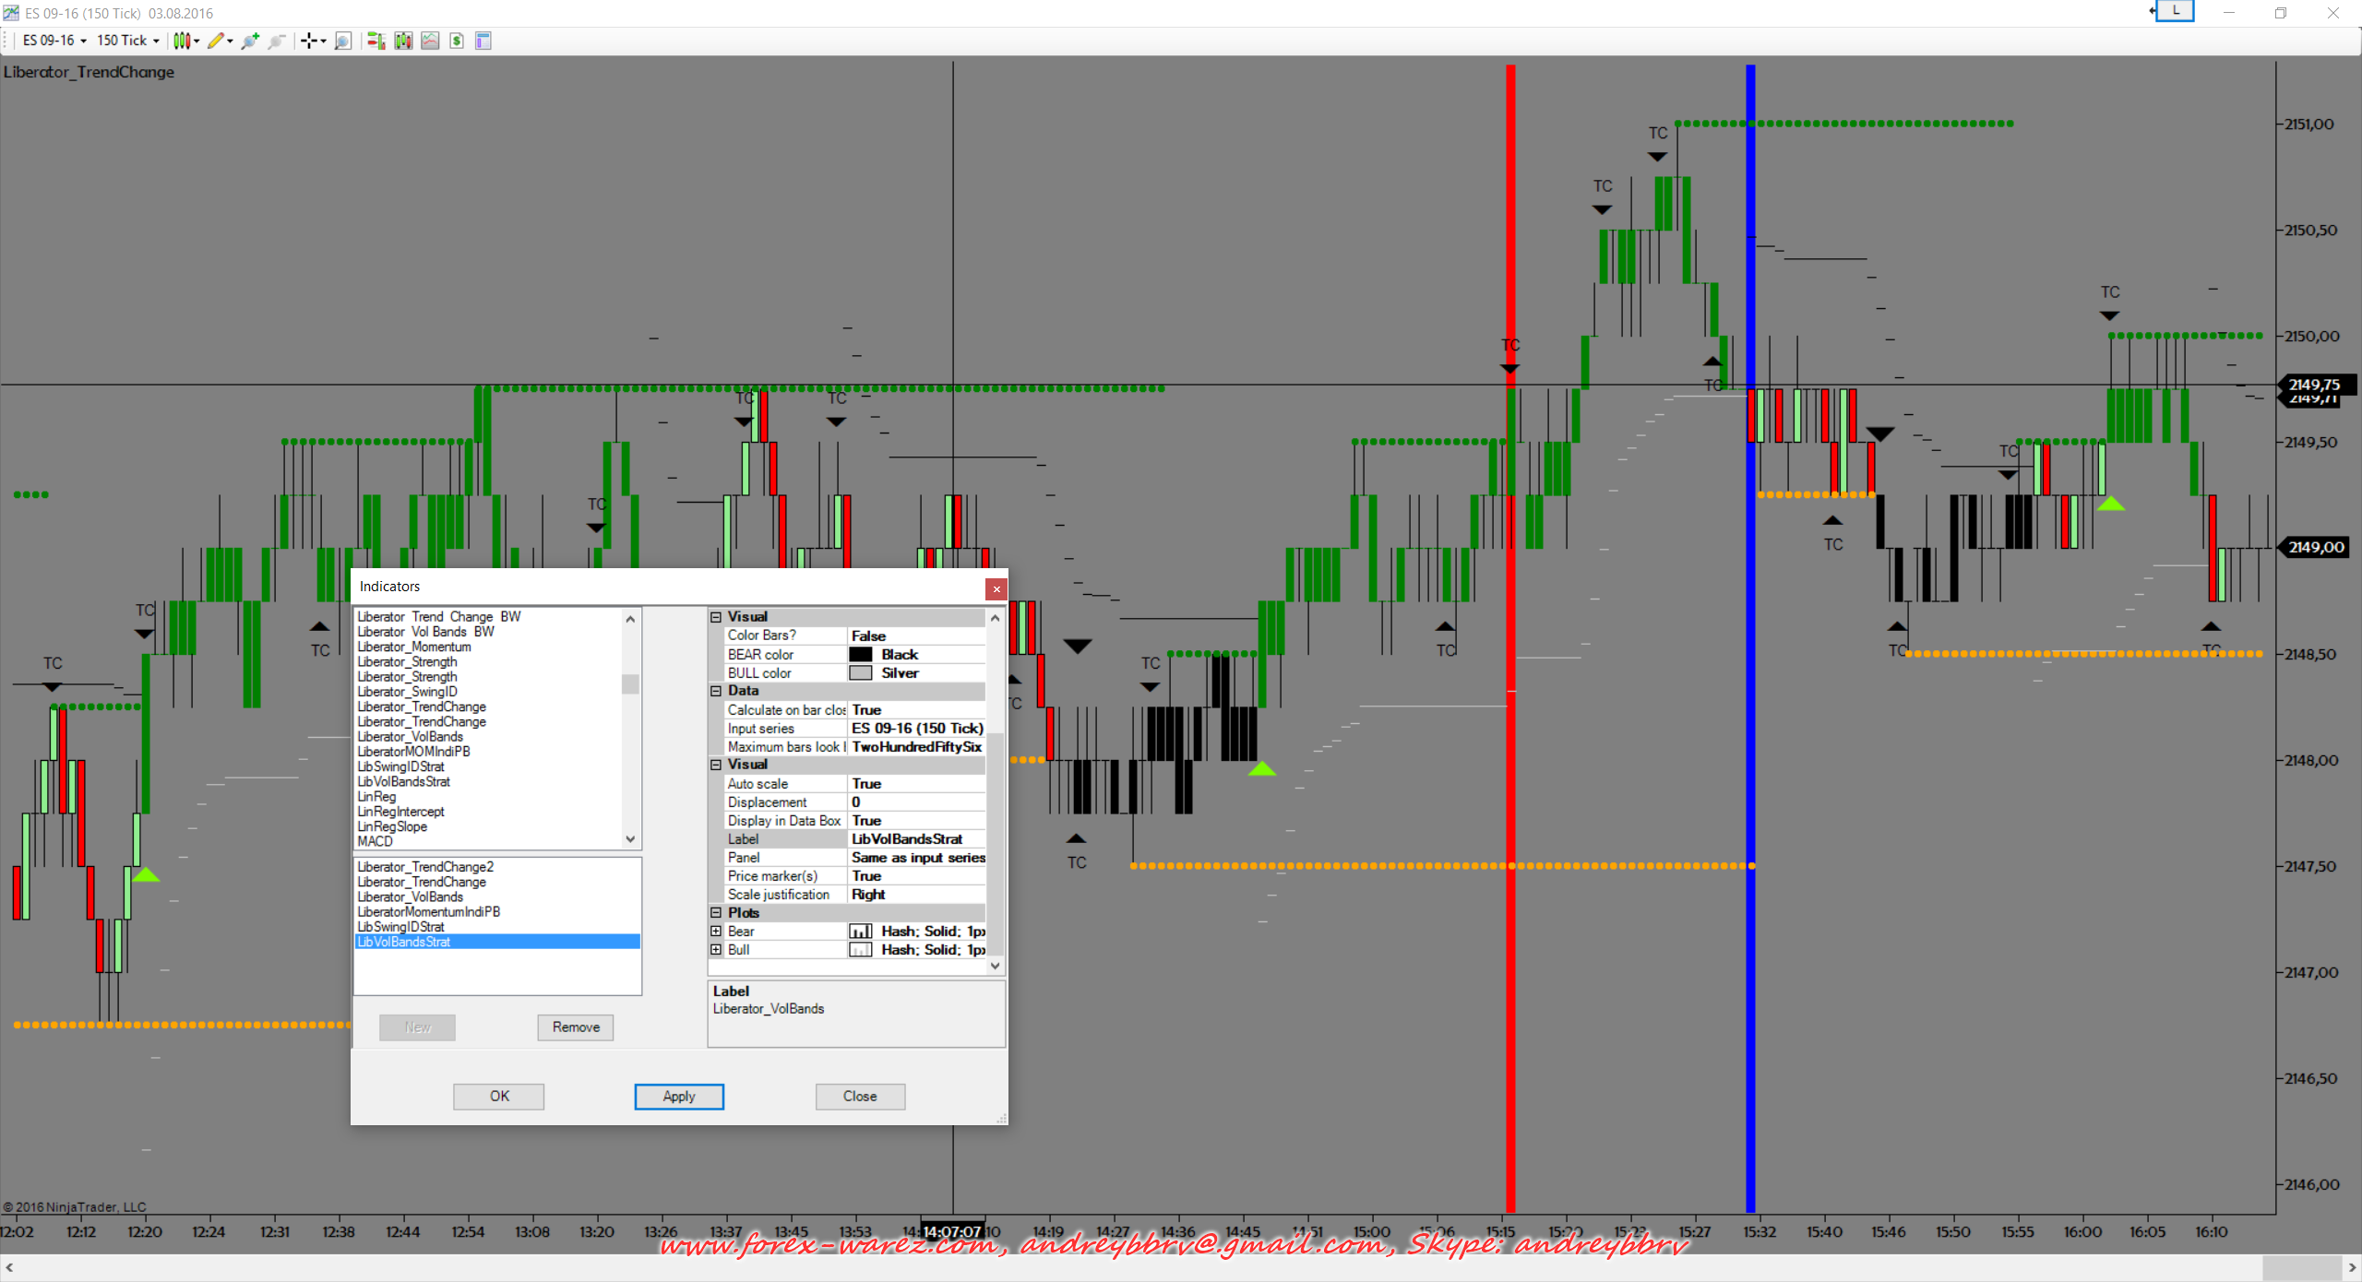Select LibSwingIDStrat in the applied indicators list
The height and width of the screenshot is (1282, 2362).
pos(401,927)
